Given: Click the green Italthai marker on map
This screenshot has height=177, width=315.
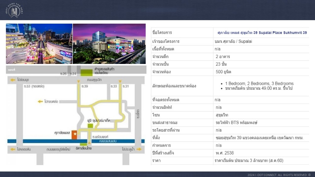Looking at the screenshot, I should click(83, 145).
